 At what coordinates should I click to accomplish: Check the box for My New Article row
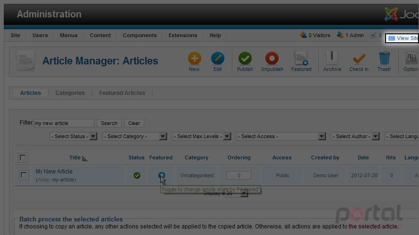click(x=24, y=175)
